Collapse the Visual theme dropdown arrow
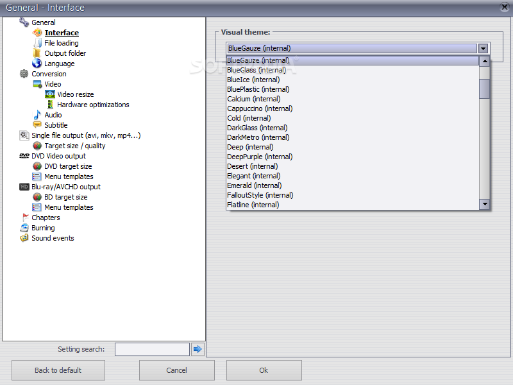This screenshot has height=385, width=513. (x=483, y=49)
